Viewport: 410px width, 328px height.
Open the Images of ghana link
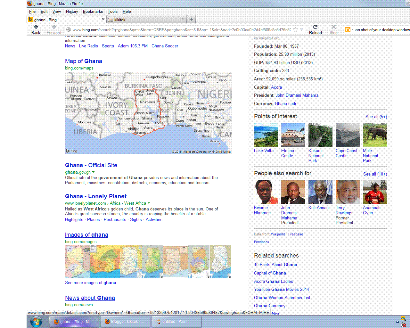(x=86, y=235)
